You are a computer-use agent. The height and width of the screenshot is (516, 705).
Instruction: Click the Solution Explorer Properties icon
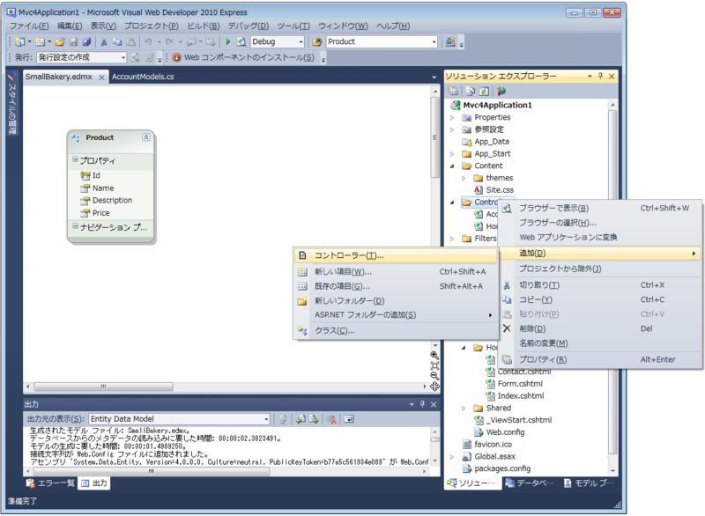(453, 92)
